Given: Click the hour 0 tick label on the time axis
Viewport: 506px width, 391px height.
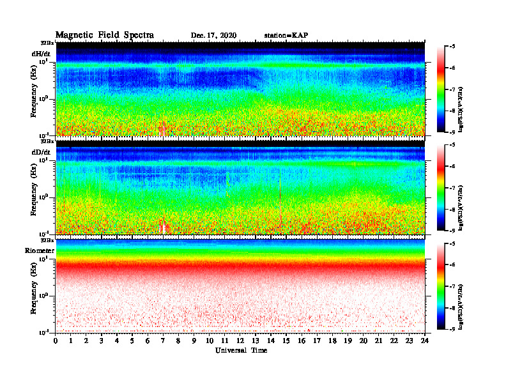Looking at the screenshot, I should point(56,341).
